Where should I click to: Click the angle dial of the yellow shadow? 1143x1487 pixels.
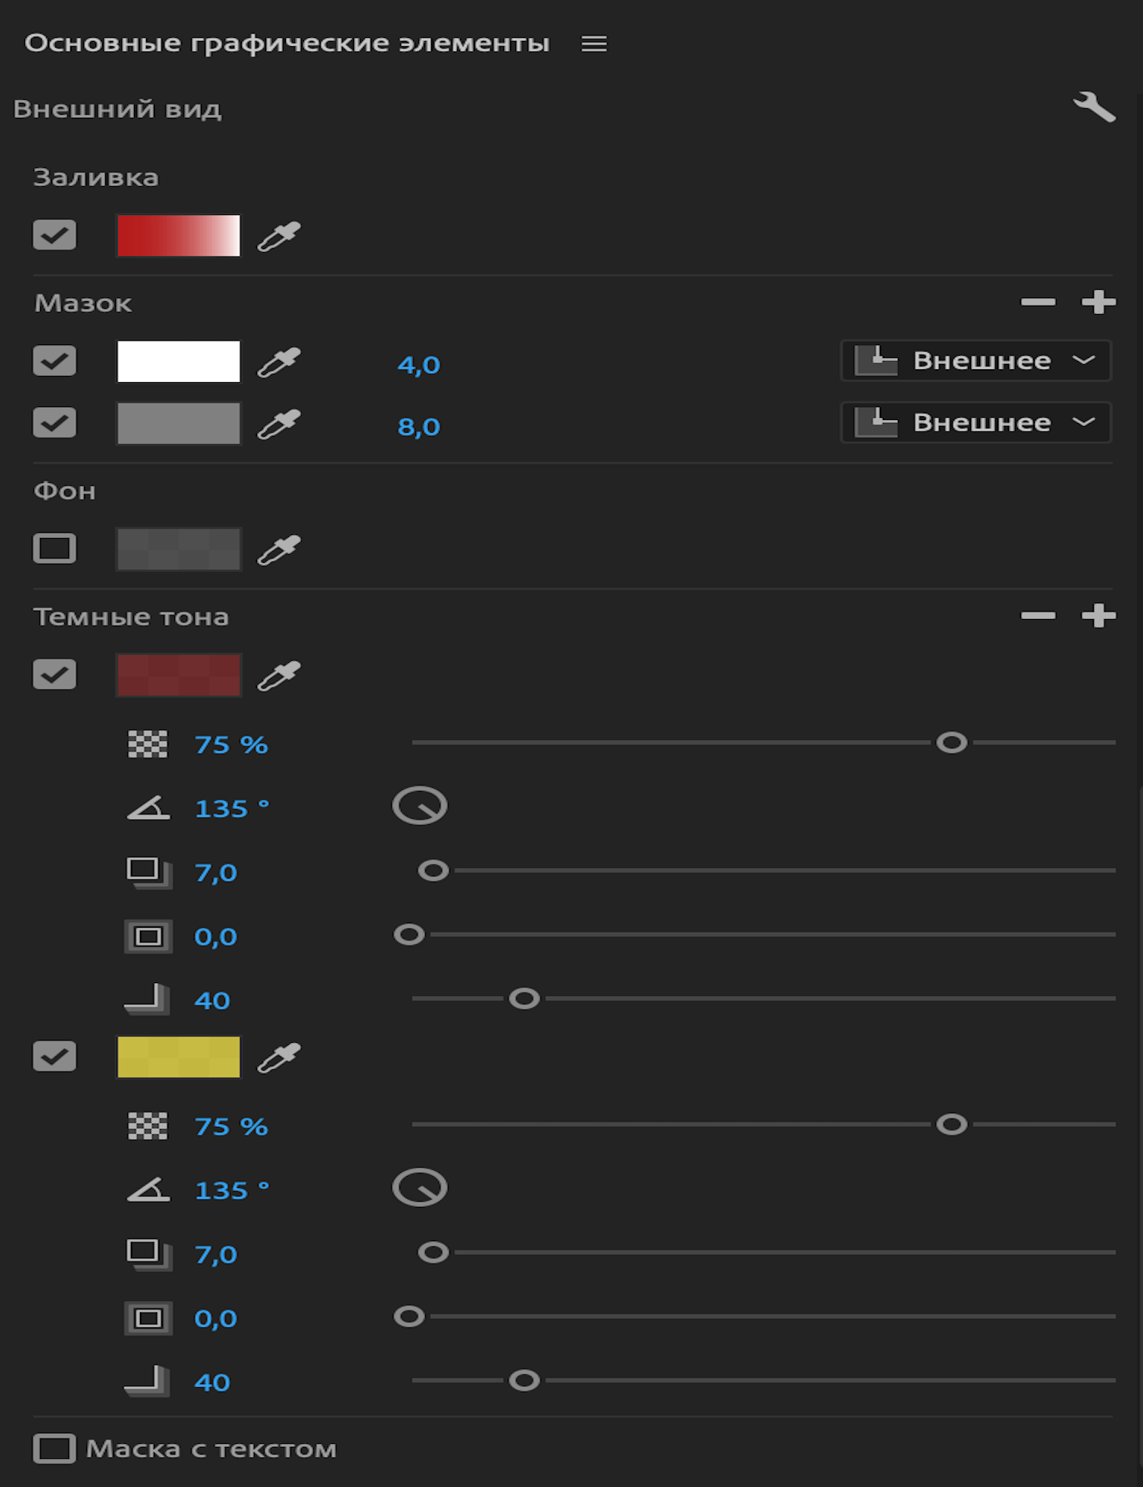tap(420, 1187)
